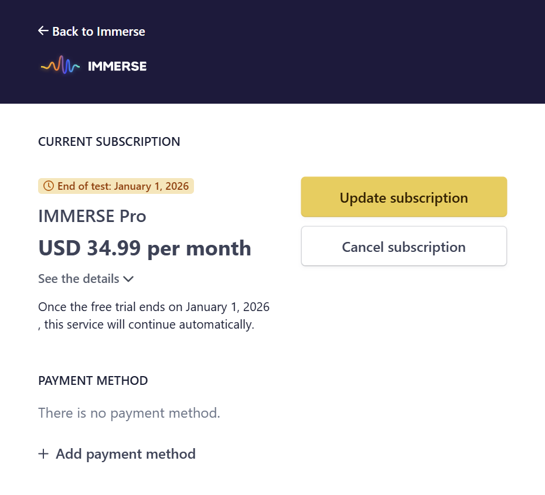Click the CURRENT SUBSCRIPTION heading
The height and width of the screenshot is (495, 545).
coord(109,142)
